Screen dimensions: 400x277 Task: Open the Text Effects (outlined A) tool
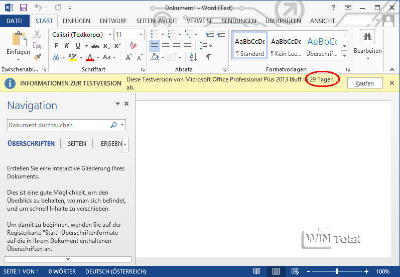[x=56, y=57]
